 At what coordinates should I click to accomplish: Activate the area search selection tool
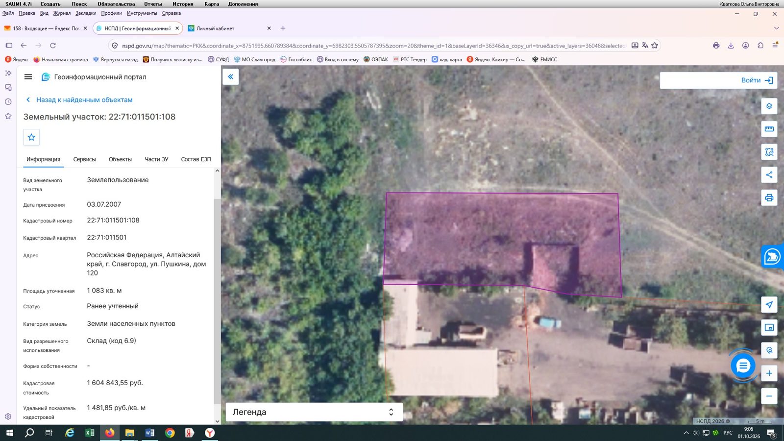click(769, 152)
